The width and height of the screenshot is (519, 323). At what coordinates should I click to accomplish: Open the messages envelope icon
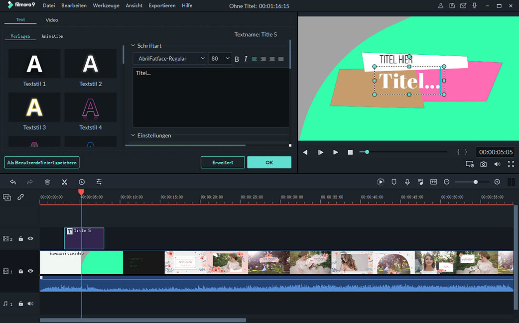pos(463,5)
